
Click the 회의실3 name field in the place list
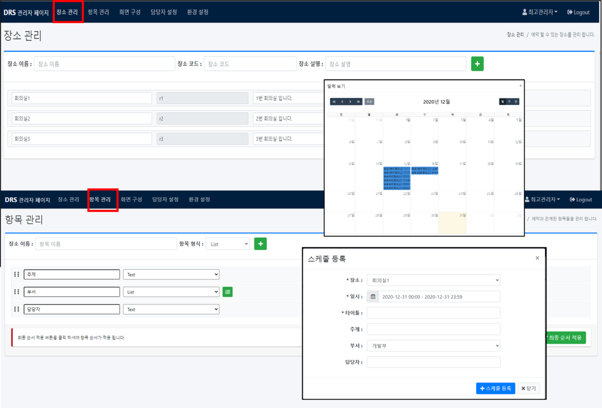(x=82, y=139)
